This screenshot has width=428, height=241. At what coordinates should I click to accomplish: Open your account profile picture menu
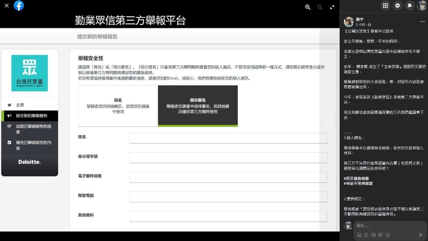(422, 6)
